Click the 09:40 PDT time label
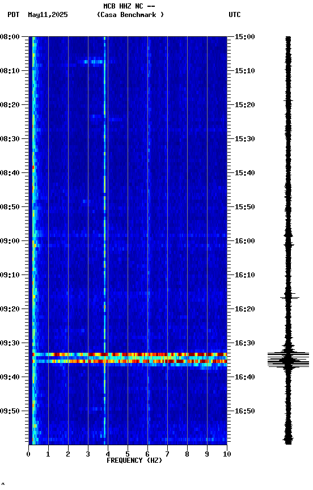 coord(10,377)
